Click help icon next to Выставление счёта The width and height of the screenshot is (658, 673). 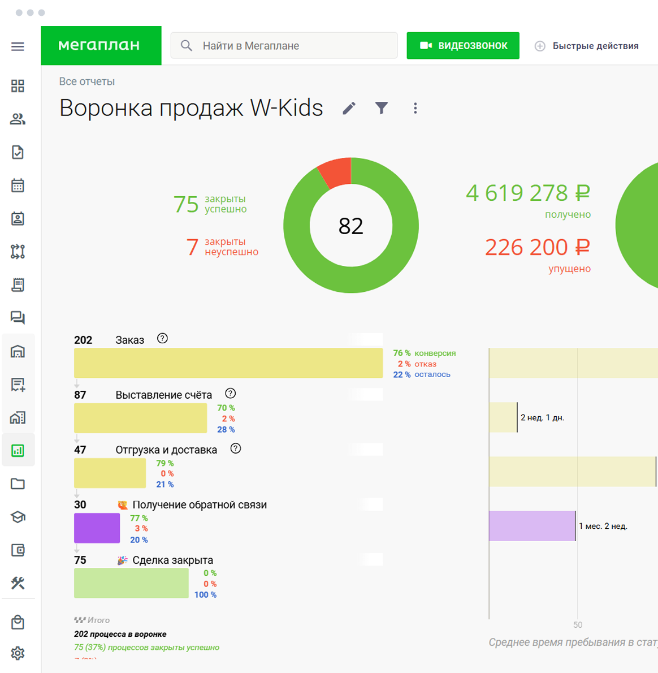pos(230,394)
